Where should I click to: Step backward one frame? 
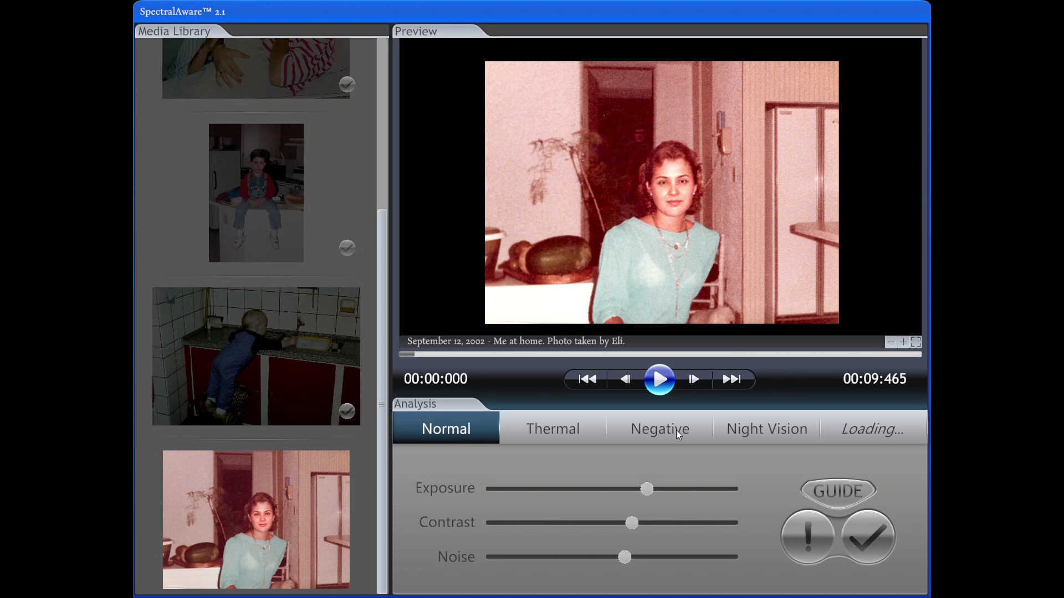tap(625, 379)
